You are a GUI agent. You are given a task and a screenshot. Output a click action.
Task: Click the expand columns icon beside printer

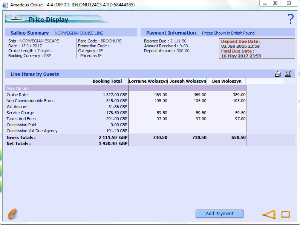click(288, 74)
